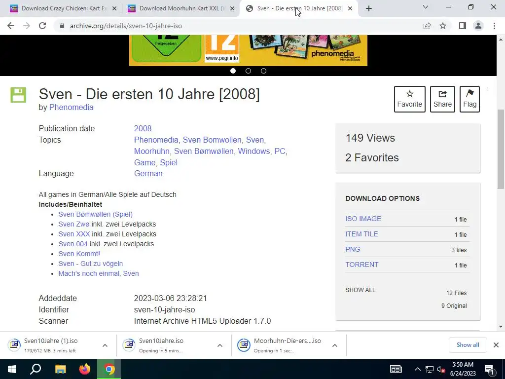Reload the archive.org page
The image size is (505, 379).
[x=42, y=26]
